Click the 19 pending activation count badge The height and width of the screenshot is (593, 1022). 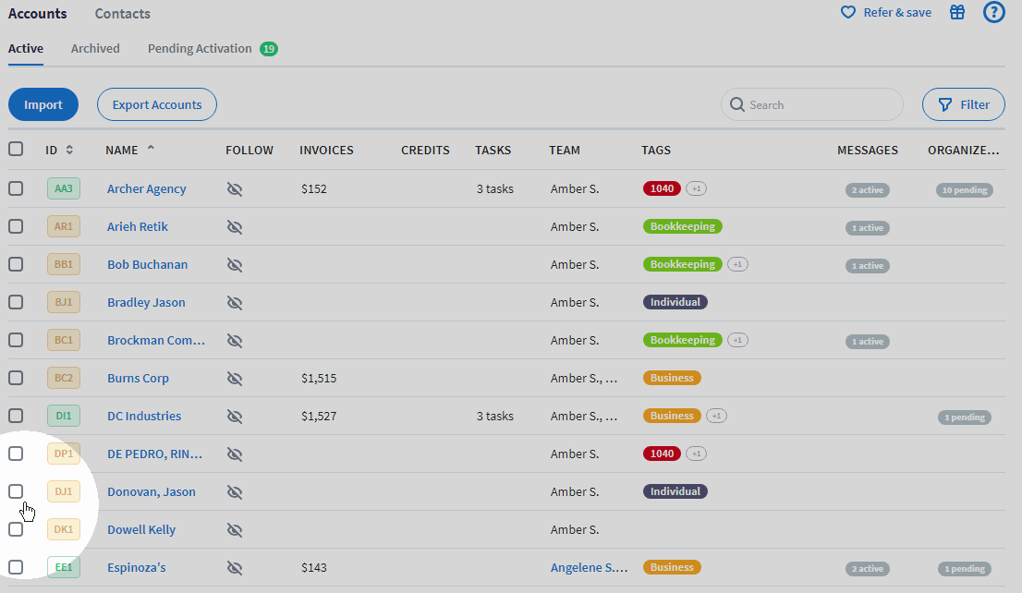[x=269, y=49]
